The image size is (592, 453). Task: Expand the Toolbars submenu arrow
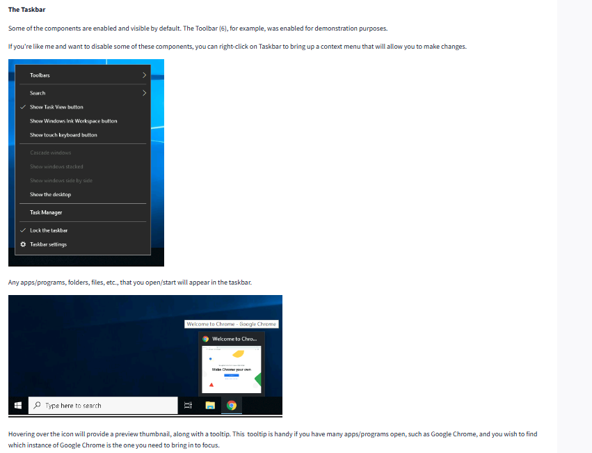click(144, 75)
